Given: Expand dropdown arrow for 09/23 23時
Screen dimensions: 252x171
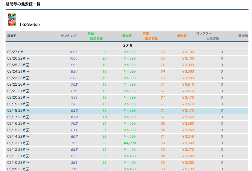Looking at the screenshot, I should click(x=28, y=78).
